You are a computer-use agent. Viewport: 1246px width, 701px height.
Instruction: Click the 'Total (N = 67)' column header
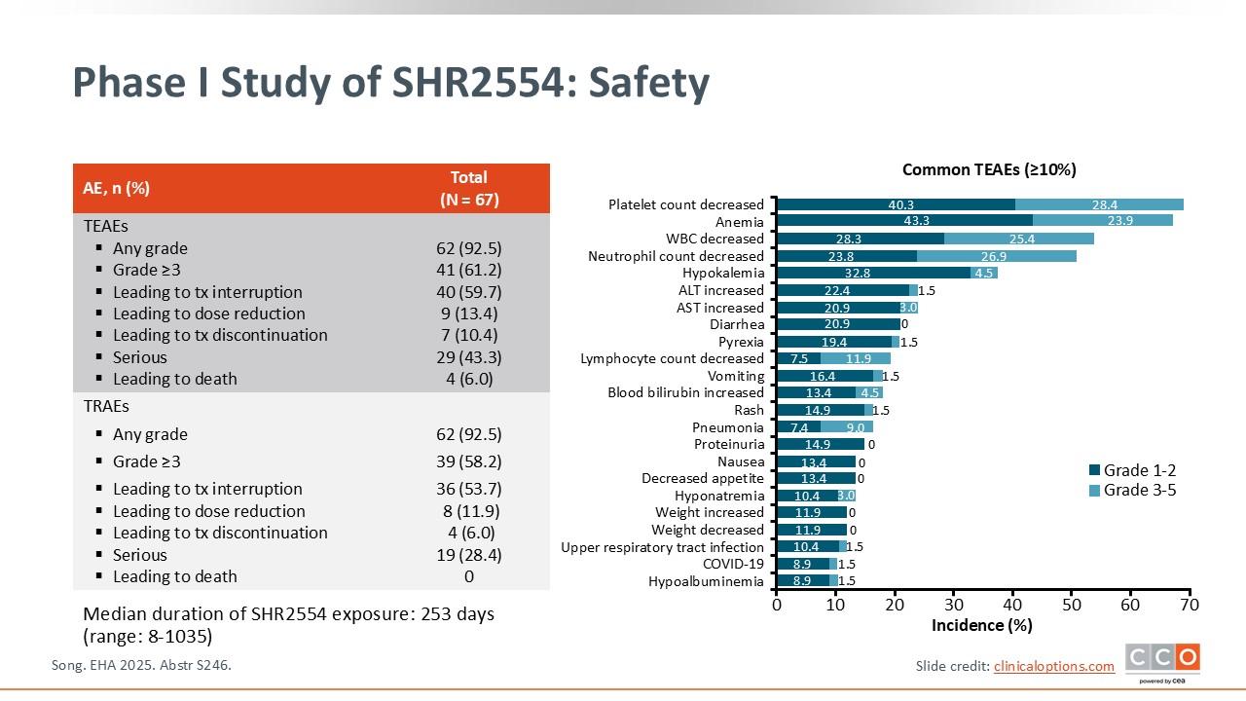click(468, 188)
